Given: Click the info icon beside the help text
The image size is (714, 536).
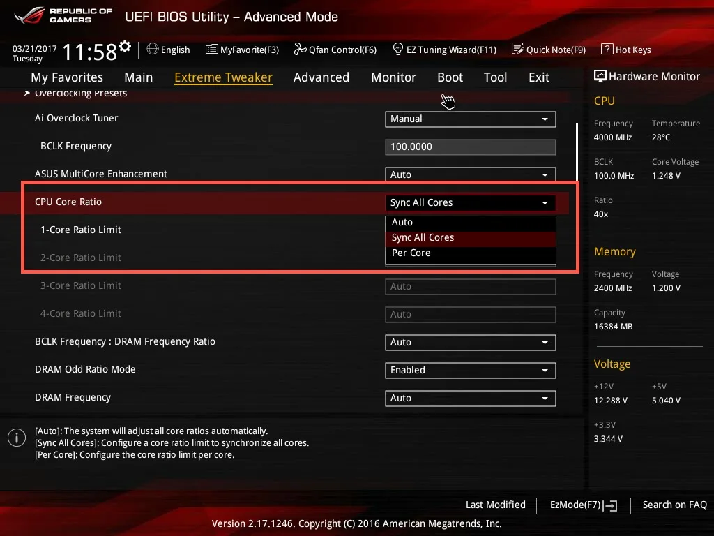Looking at the screenshot, I should (x=17, y=438).
